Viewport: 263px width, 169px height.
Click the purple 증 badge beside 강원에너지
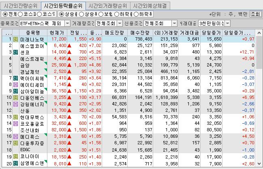15,104
